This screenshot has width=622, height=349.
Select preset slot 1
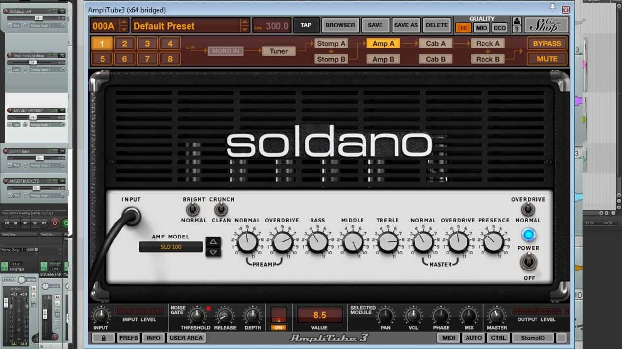pyautogui.click(x=102, y=44)
